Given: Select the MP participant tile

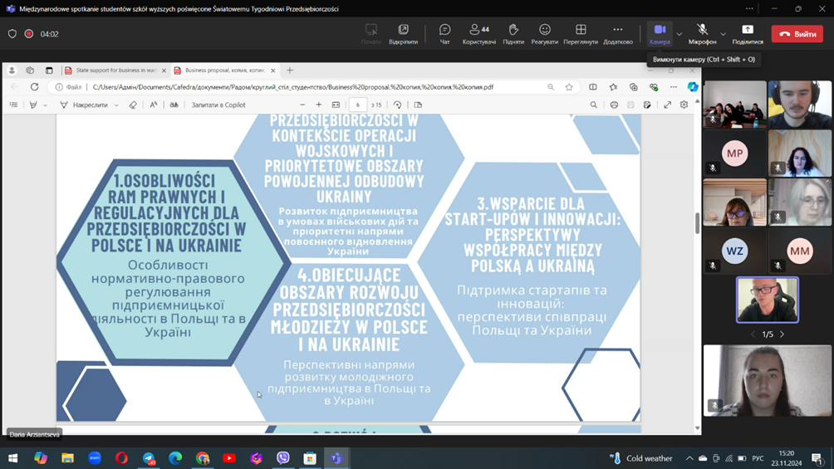Looking at the screenshot, I should point(734,154).
